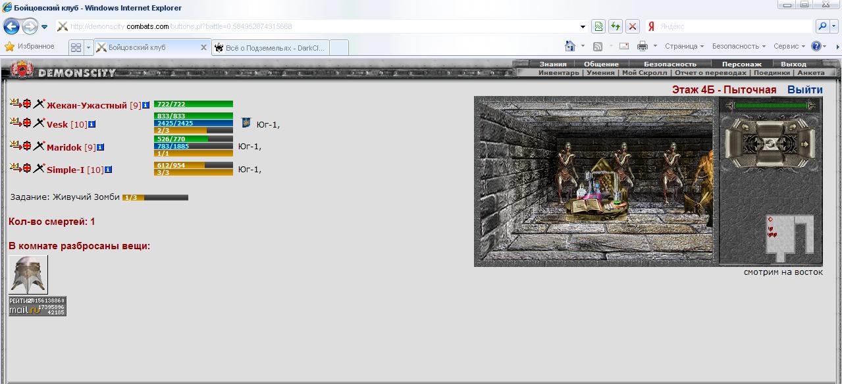Screen dimensions: 842x384
Task: Click crossed-swords icon beside Vesk
Action: pos(39,122)
